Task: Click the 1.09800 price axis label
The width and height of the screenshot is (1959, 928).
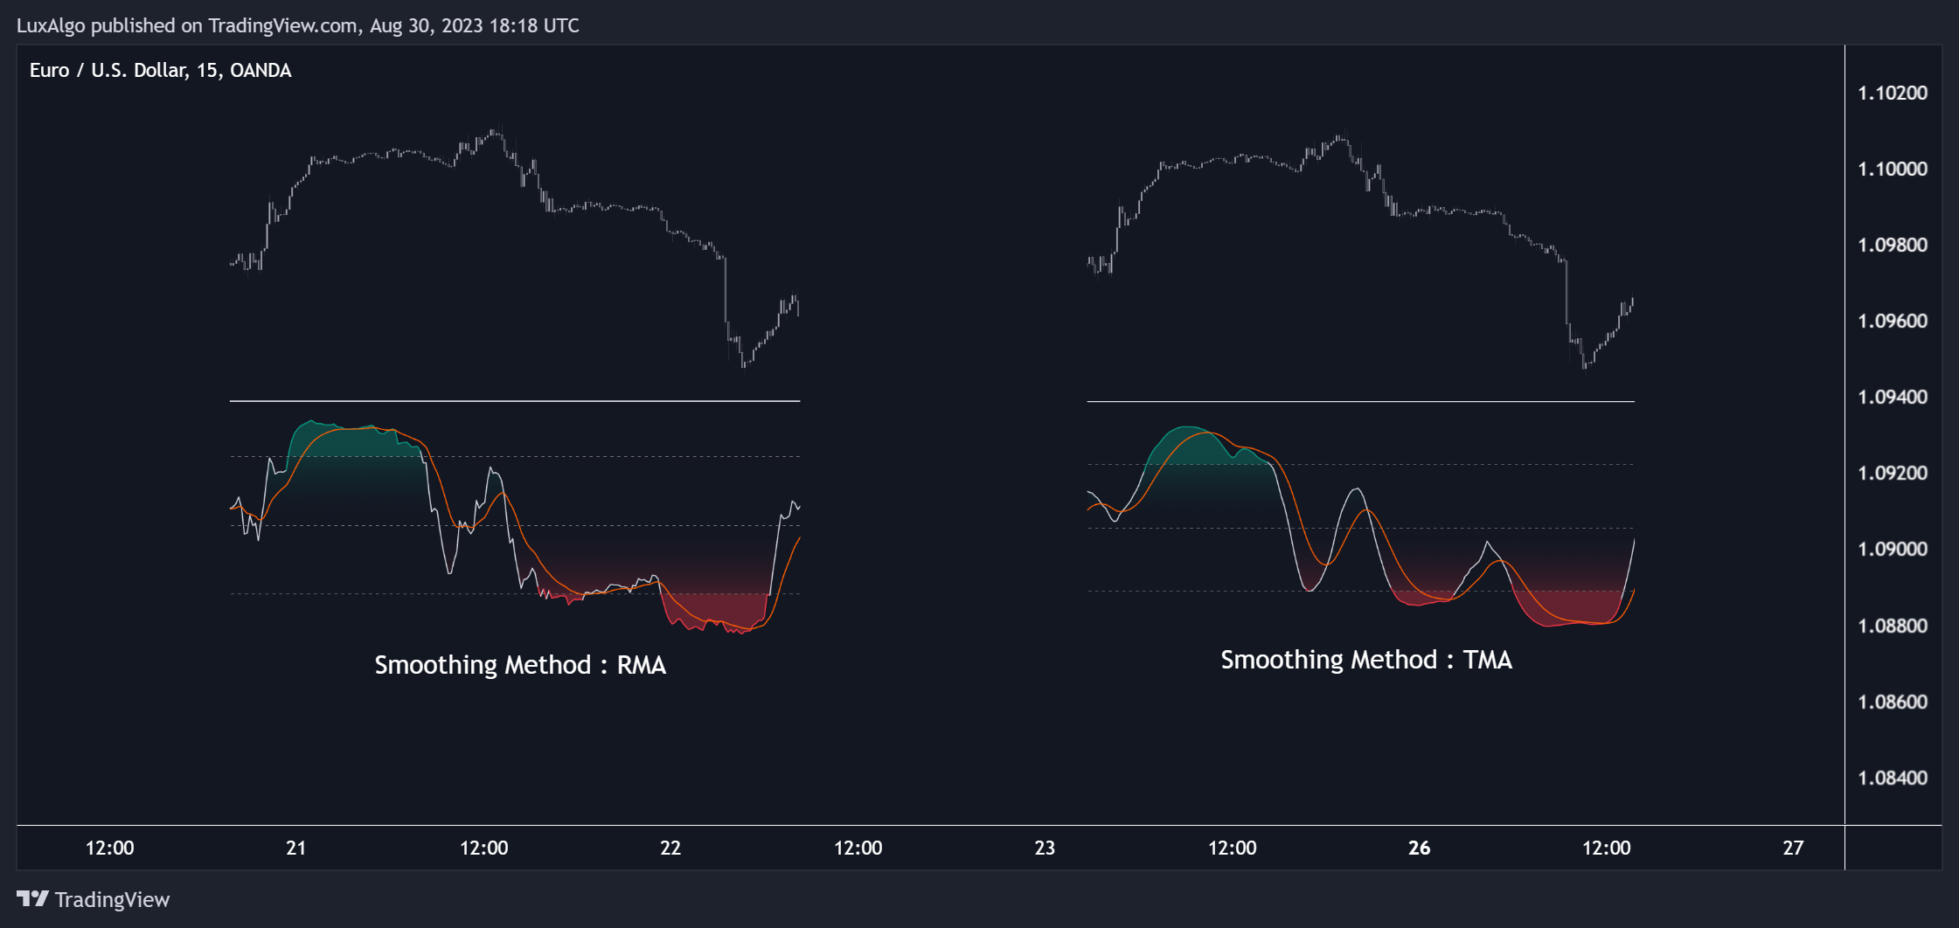Action: 1893,245
